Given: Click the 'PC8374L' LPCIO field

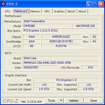Looking at the screenshot, I should pos(61,46).
